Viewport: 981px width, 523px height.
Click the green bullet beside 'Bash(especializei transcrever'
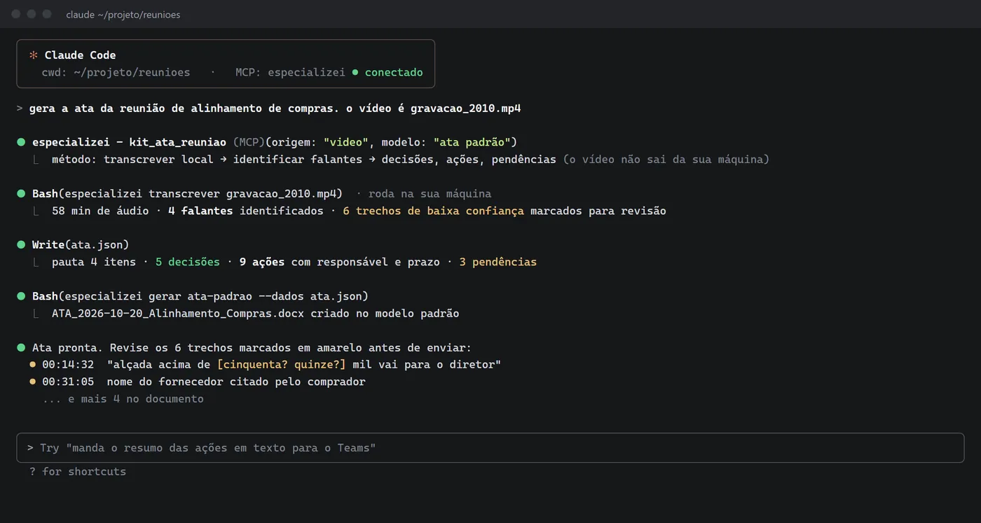21,194
